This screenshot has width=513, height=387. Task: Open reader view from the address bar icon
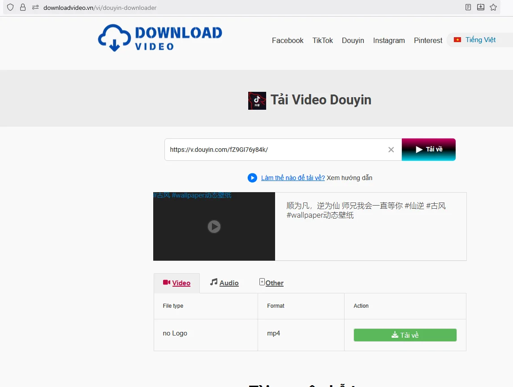[468, 7]
